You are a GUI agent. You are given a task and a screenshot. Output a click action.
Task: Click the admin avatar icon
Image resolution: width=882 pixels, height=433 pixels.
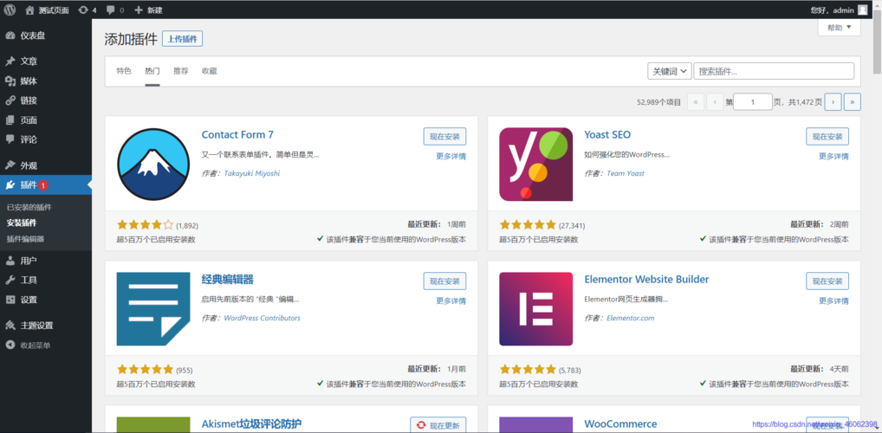[x=862, y=10]
